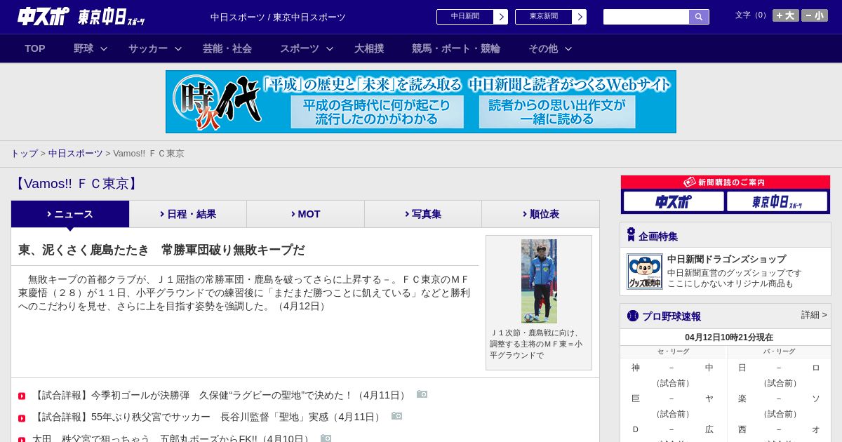
Task: Click camera icon beside 久保健 article
Action: (x=422, y=394)
